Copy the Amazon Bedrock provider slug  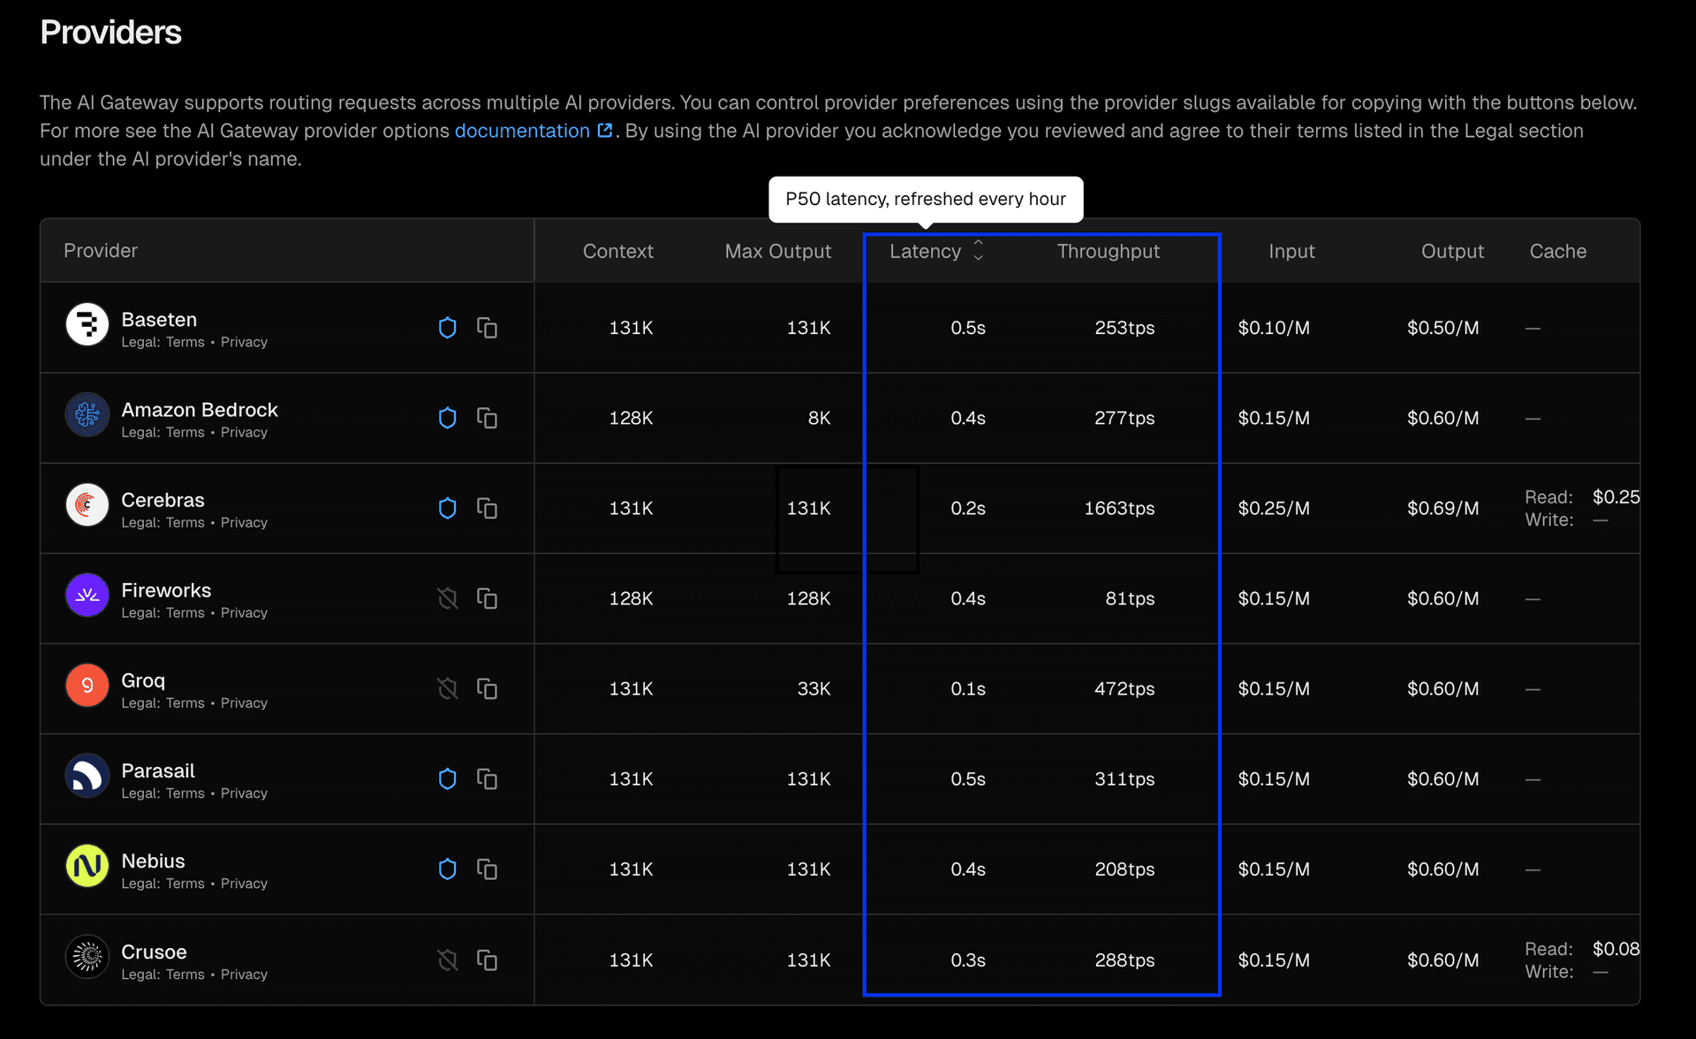click(487, 418)
